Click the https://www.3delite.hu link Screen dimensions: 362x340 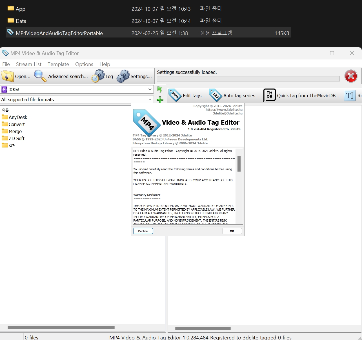pyautogui.click(x=224, y=110)
